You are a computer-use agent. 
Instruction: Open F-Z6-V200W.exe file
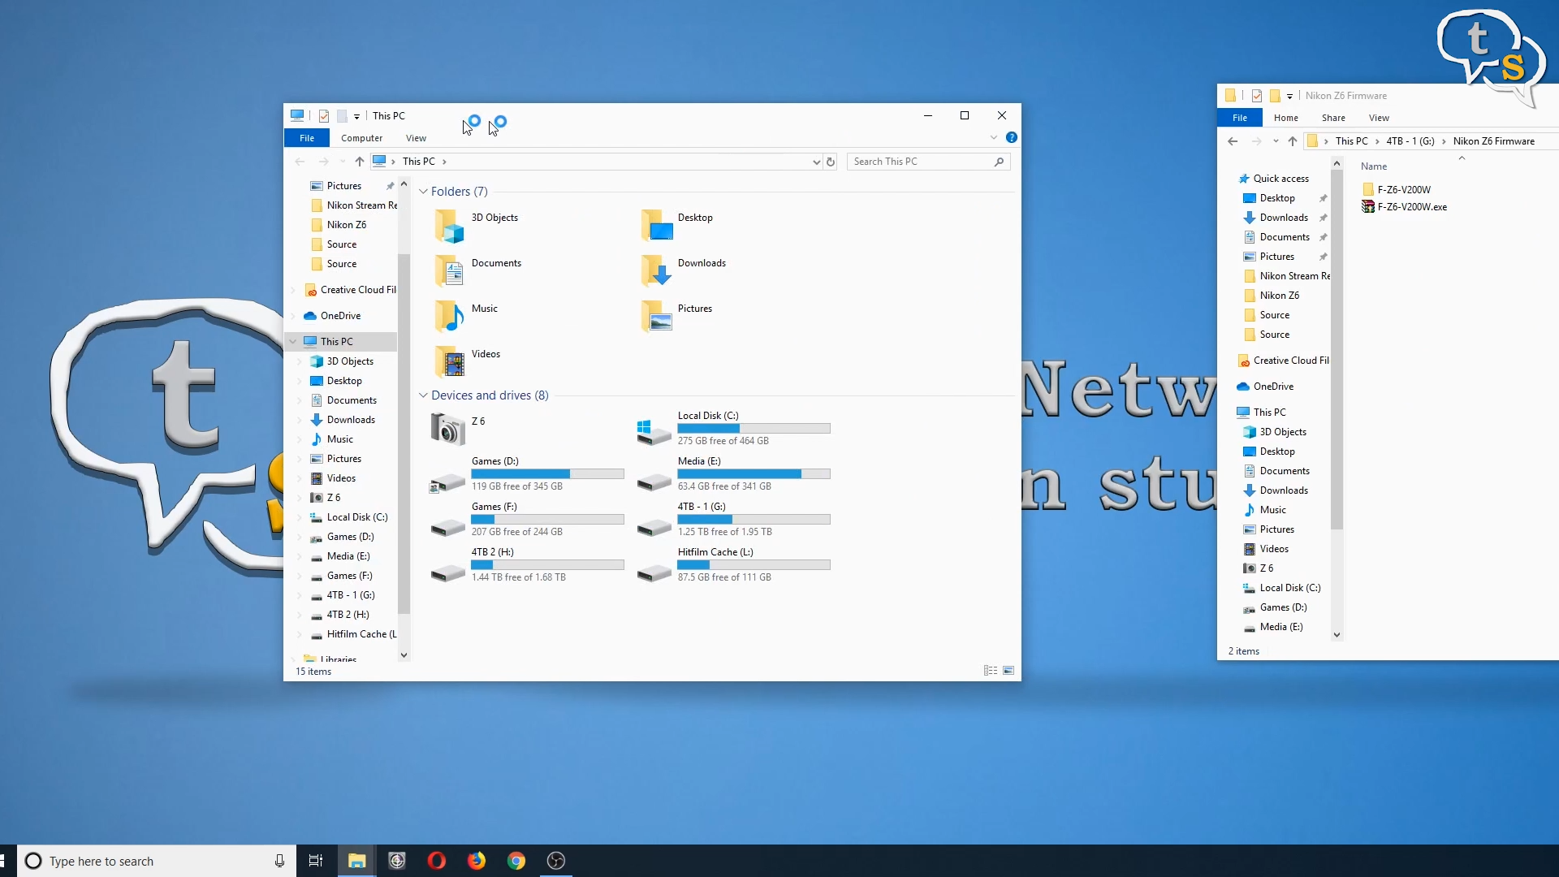tap(1411, 207)
